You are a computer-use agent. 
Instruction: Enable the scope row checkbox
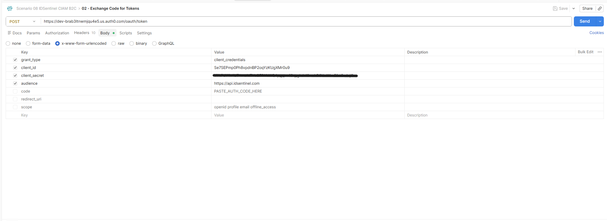[15, 107]
